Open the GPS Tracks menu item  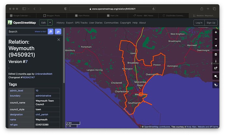pos(82,23)
